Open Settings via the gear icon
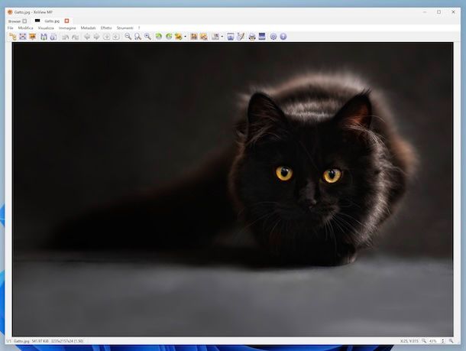 click(273, 37)
